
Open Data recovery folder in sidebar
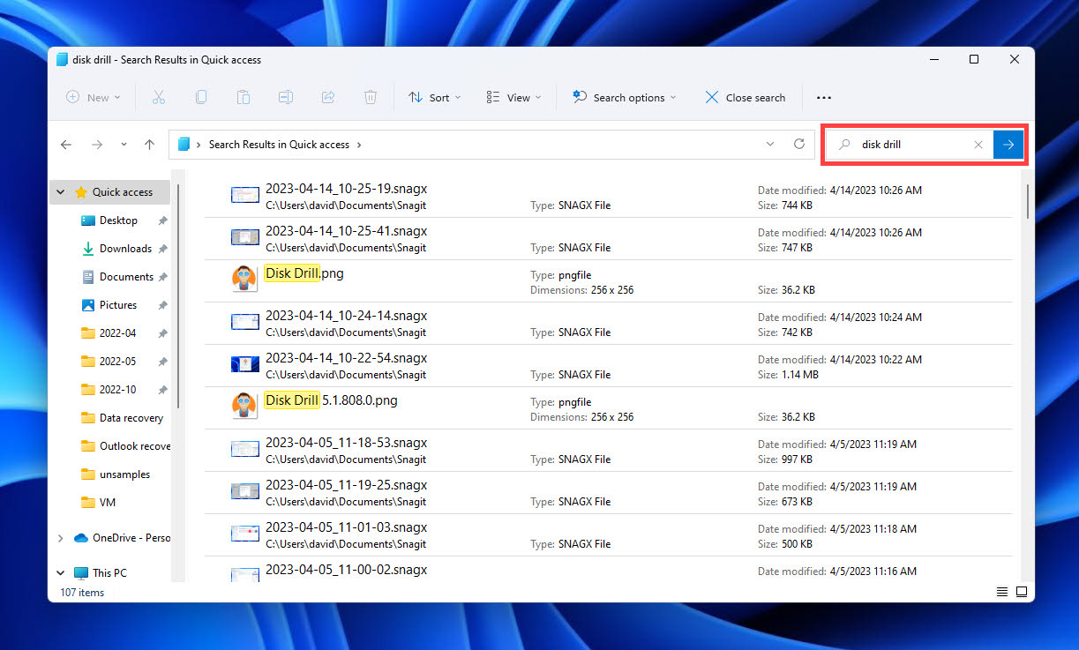point(131,418)
